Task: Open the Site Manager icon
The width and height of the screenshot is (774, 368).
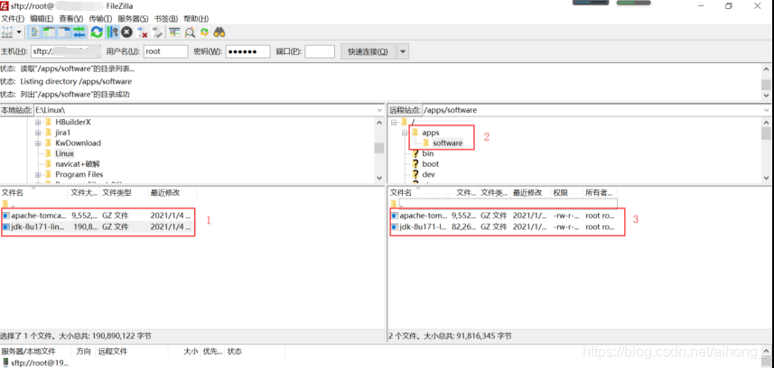Action: pyautogui.click(x=7, y=32)
